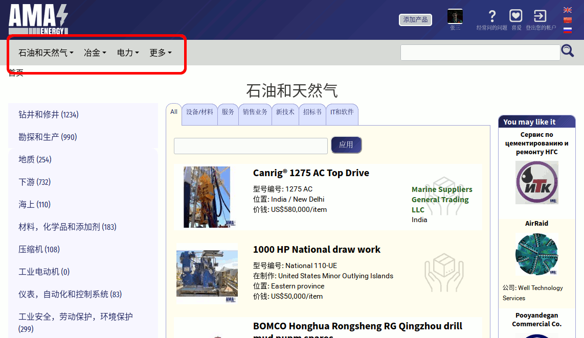Open 1000 HP National draw work title

[x=317, y=250]
